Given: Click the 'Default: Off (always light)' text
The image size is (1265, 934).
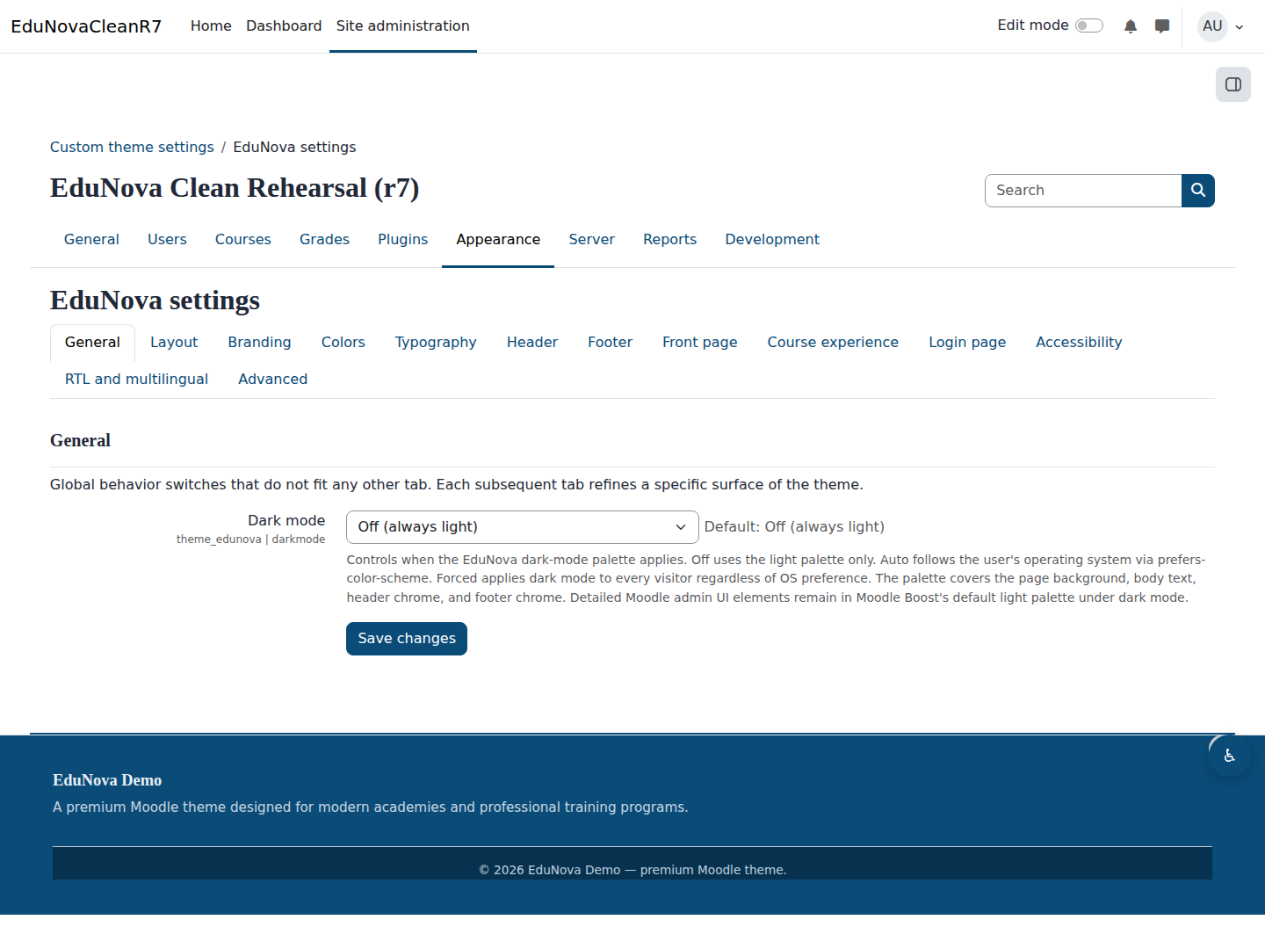Looking at the screenshot, I should coord(794,527).
